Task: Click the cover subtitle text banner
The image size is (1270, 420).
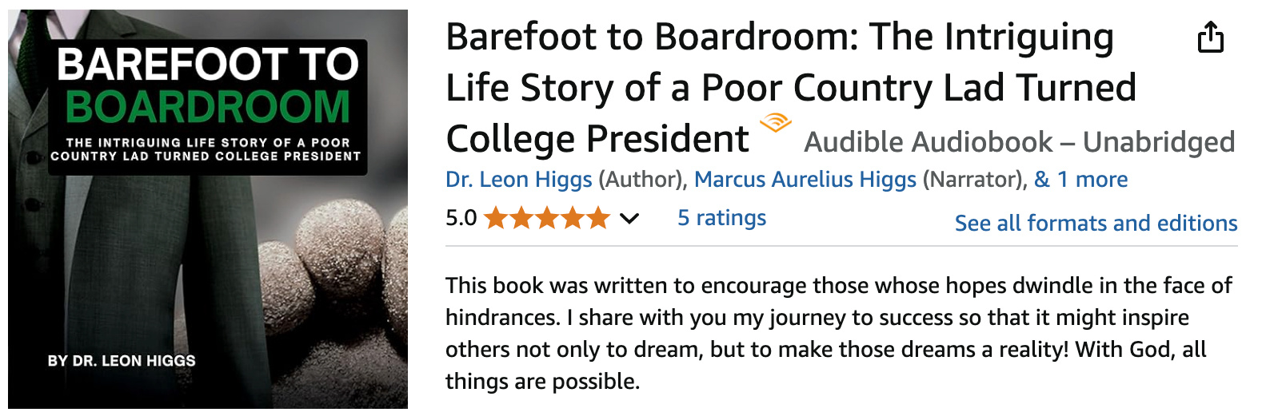Action: [x=206, y=149]
